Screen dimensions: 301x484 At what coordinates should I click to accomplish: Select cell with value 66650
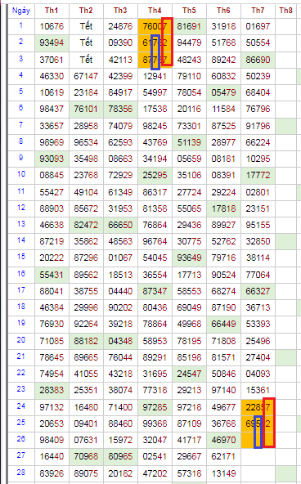120,225
